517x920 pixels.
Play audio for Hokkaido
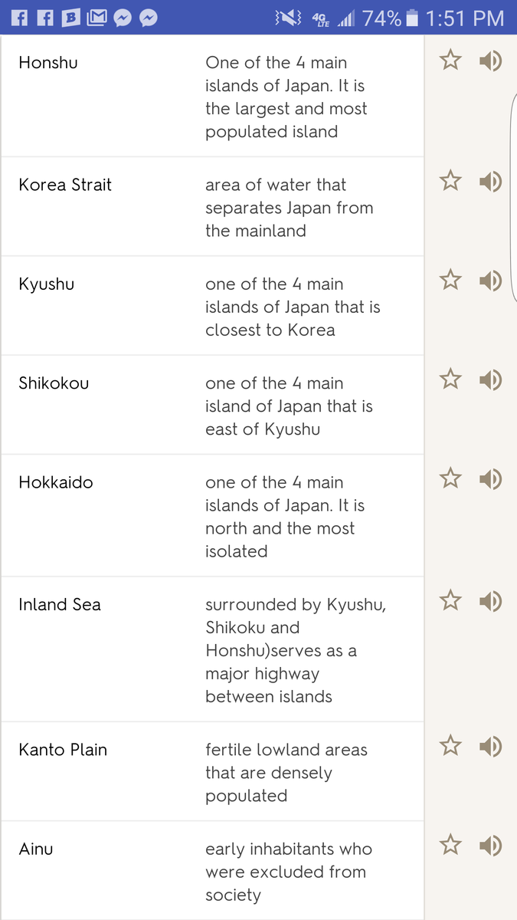pos(490,479)
